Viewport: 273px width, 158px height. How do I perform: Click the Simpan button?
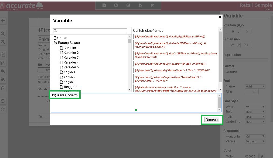click(211, 120)
